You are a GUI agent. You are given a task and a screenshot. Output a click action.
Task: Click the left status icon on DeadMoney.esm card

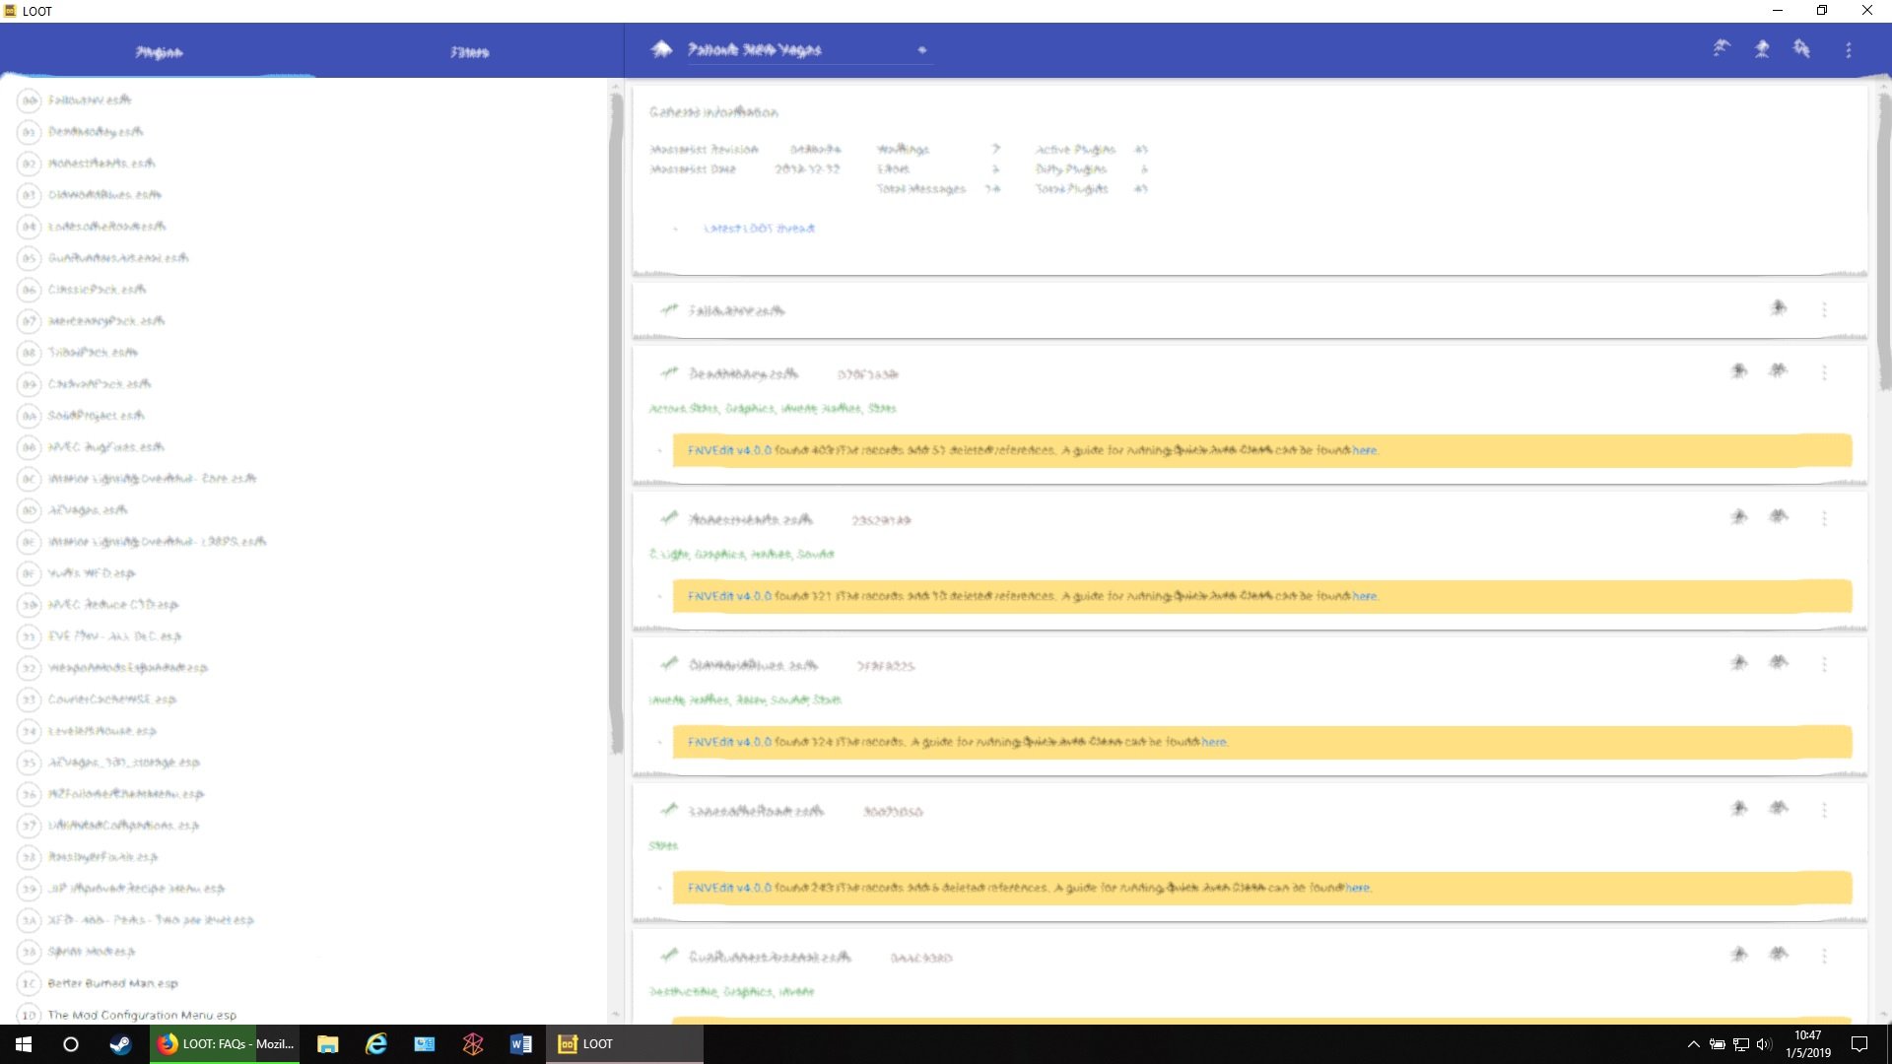pyautogui.click(x=1739, y=371)
